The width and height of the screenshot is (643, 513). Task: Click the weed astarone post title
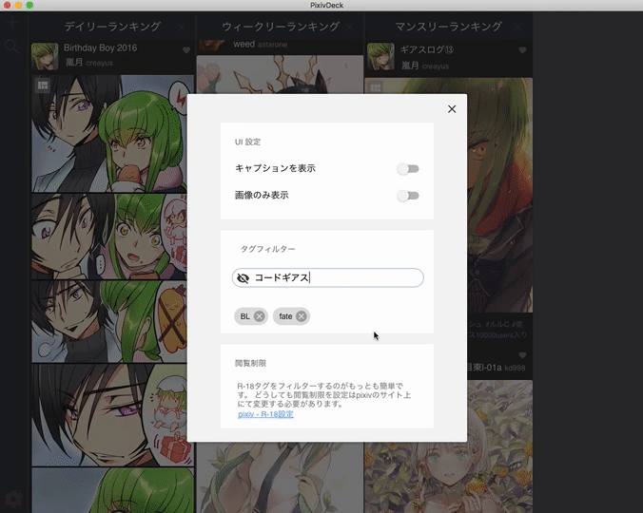[x=244, y=44]
